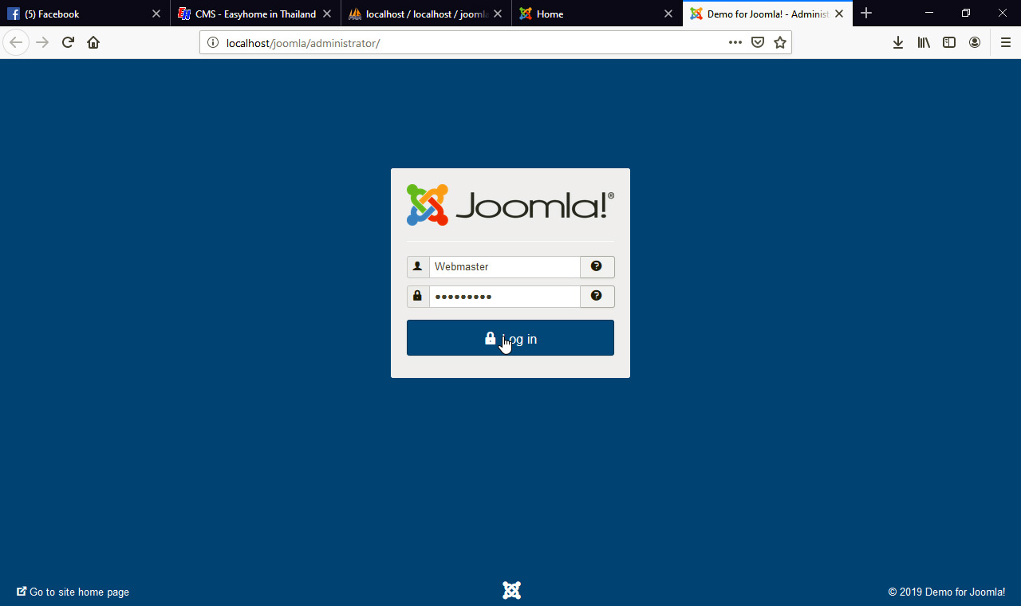The image size is (1021, 606).
Task: Open the Page actions three-dot menu
Action: pos(735,42)
